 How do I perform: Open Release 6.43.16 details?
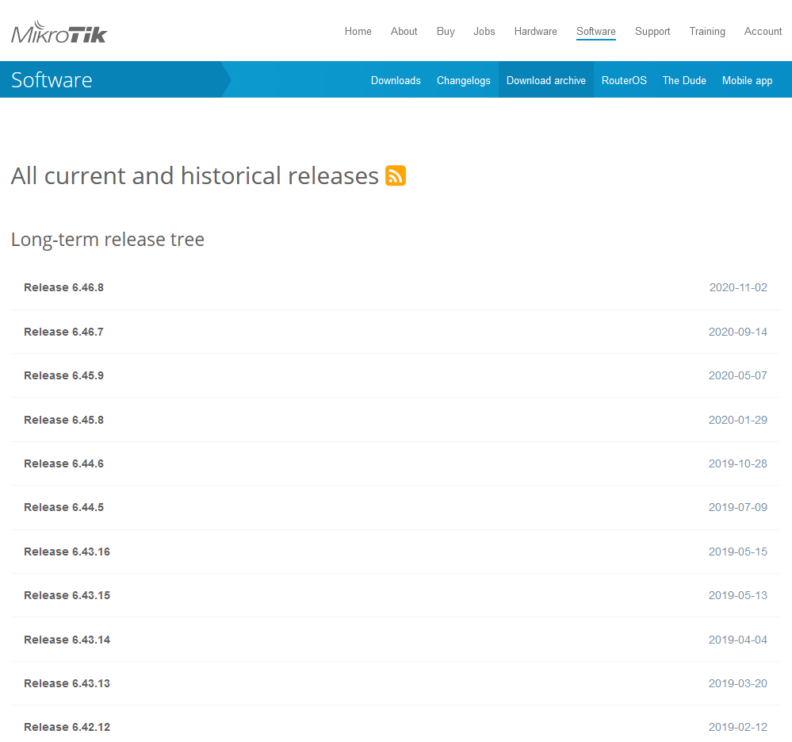point(67,551)
